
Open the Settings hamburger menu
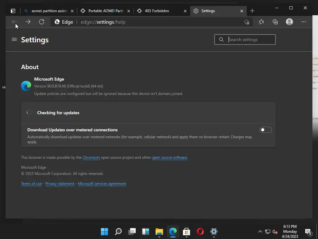coord(14,40)
